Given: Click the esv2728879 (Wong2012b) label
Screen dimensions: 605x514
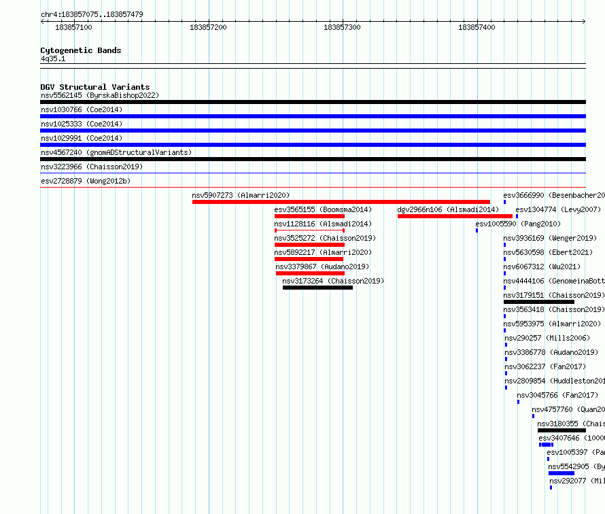Looking at the screenshot, I should coord(86,181).
